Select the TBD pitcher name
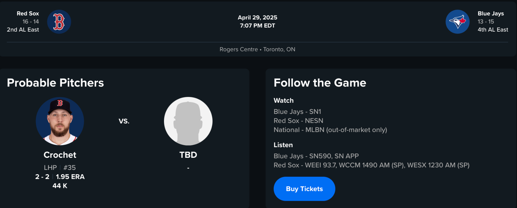 pos(188,155)
